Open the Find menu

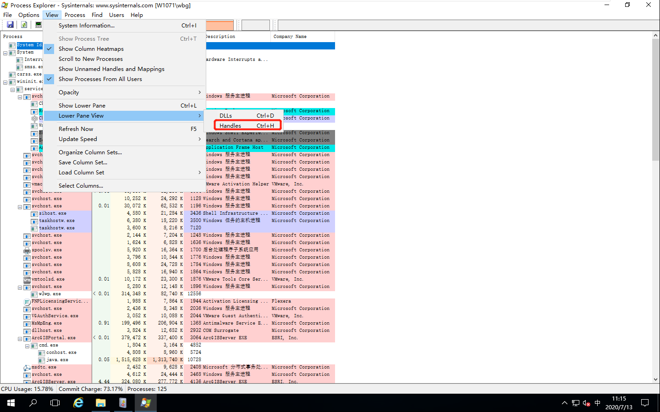[x=97, y=15]
